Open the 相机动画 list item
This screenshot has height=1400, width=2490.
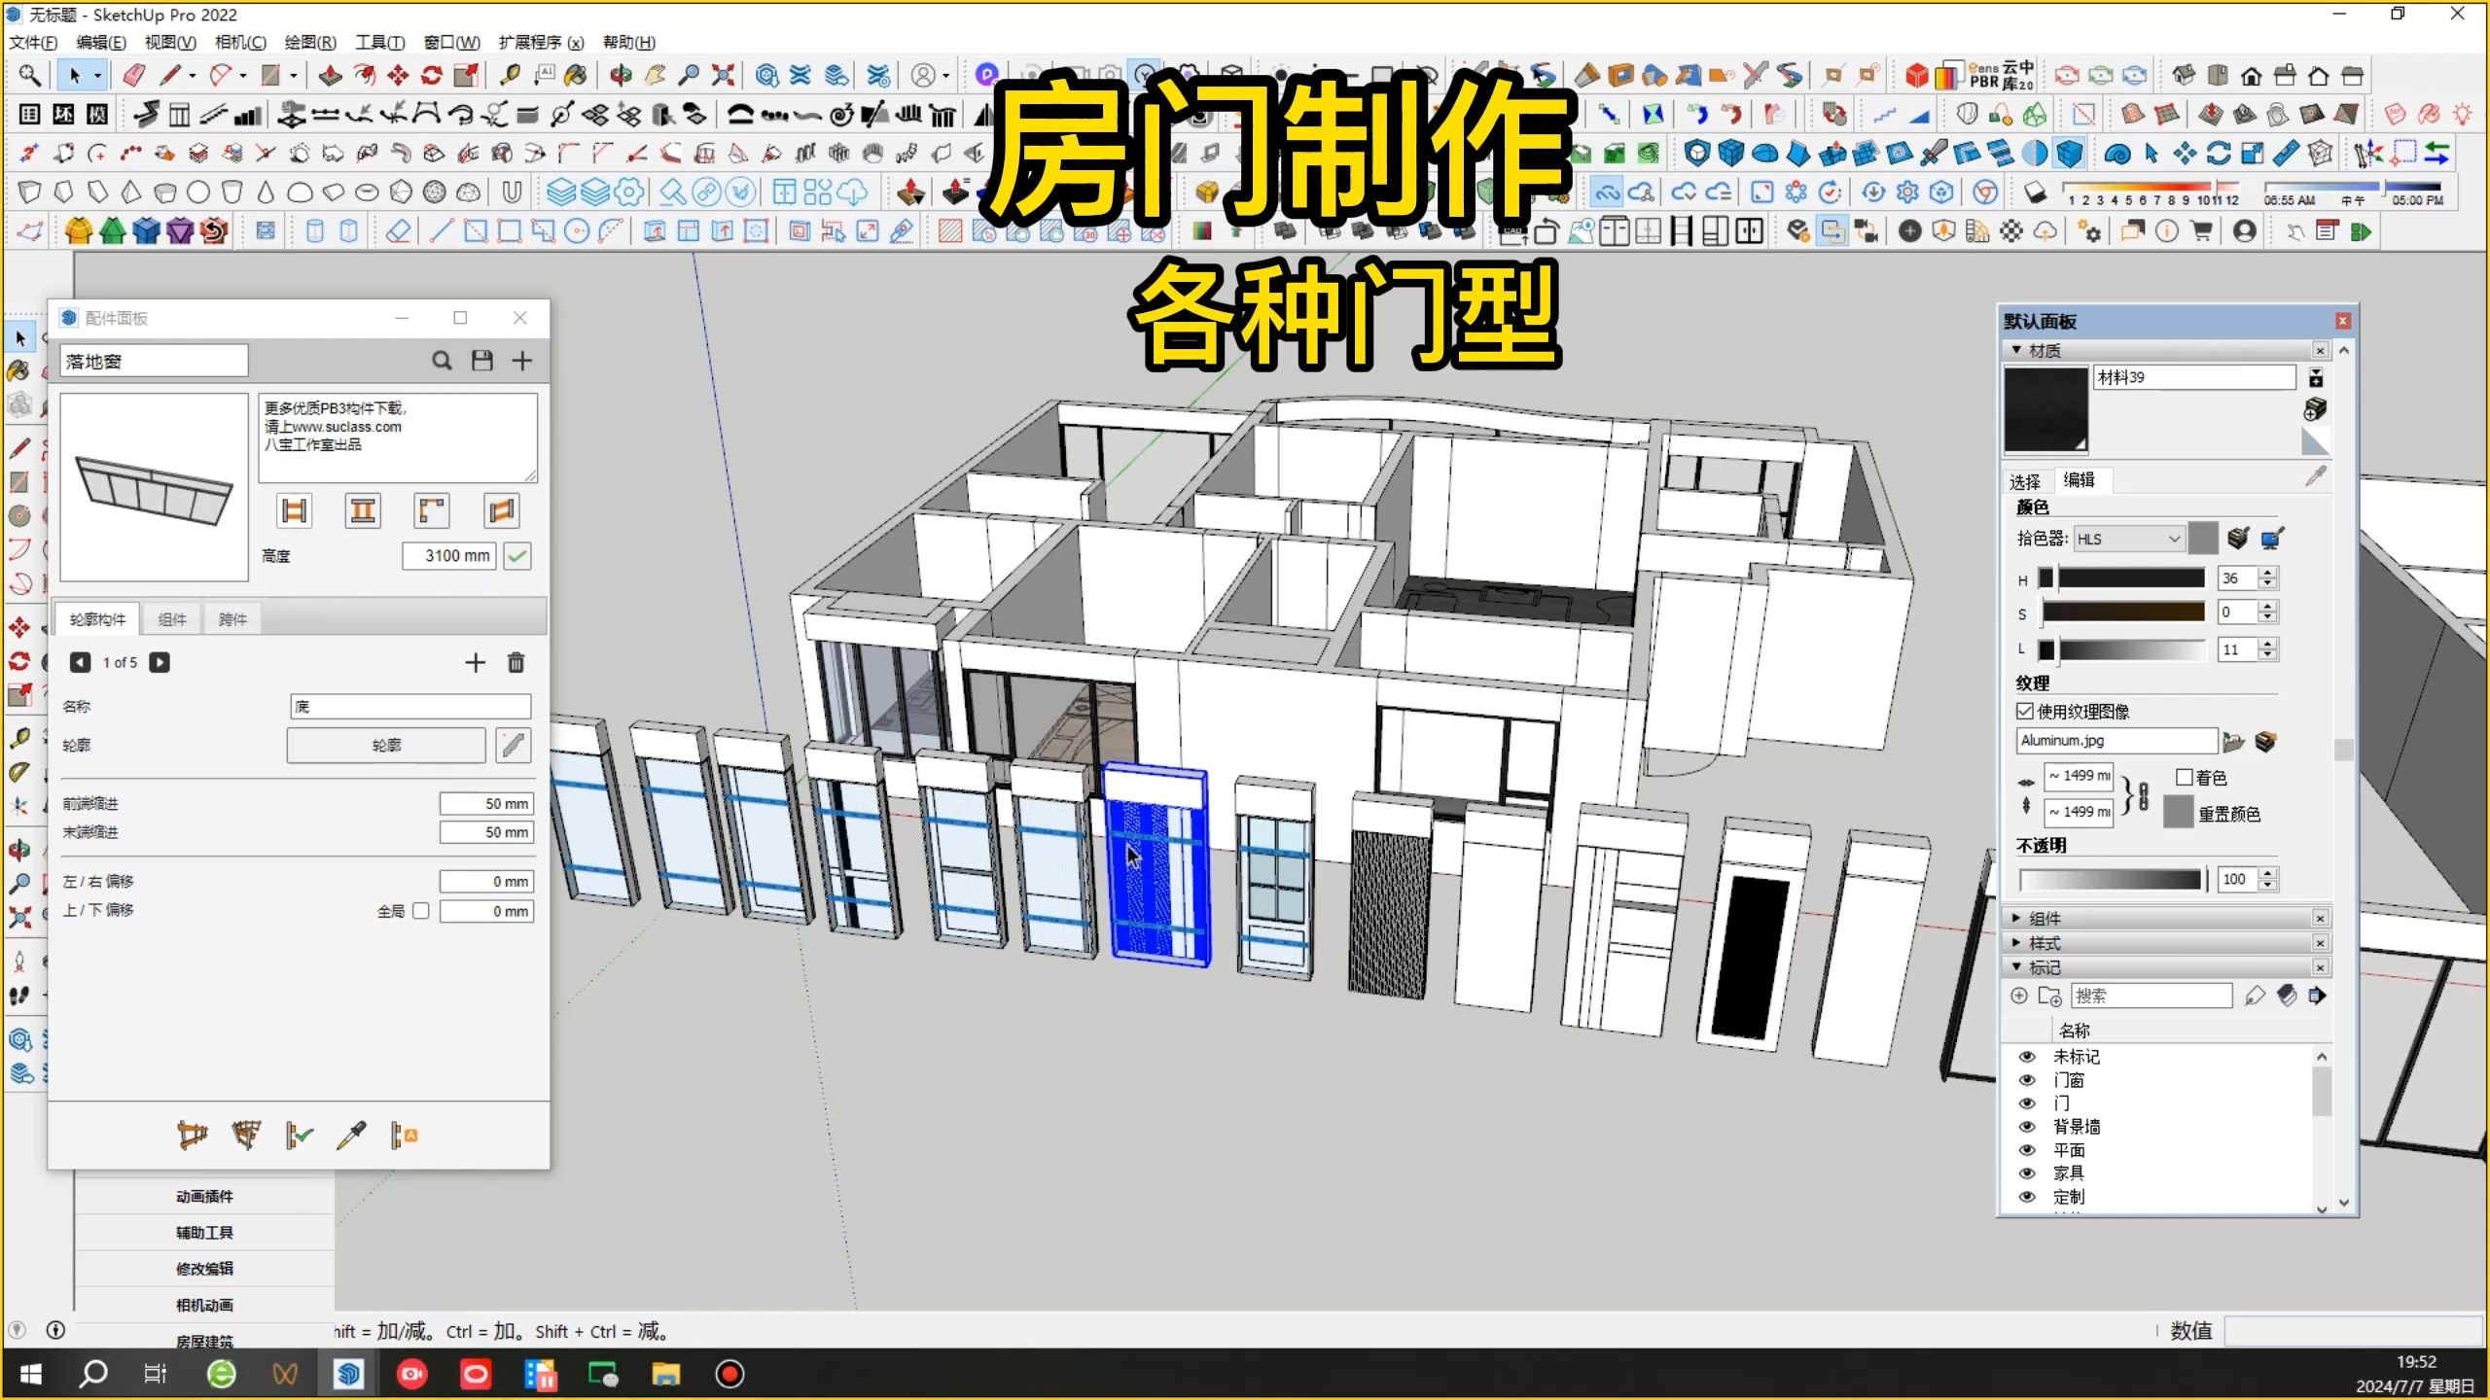(204, 1305)
